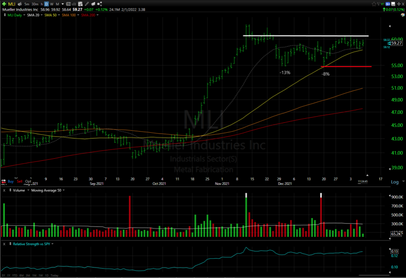Click the reorder arrows beside Relative Strength
Viewport: 406px width, 278px height.
pyautogui.click(x=10, y=244)
